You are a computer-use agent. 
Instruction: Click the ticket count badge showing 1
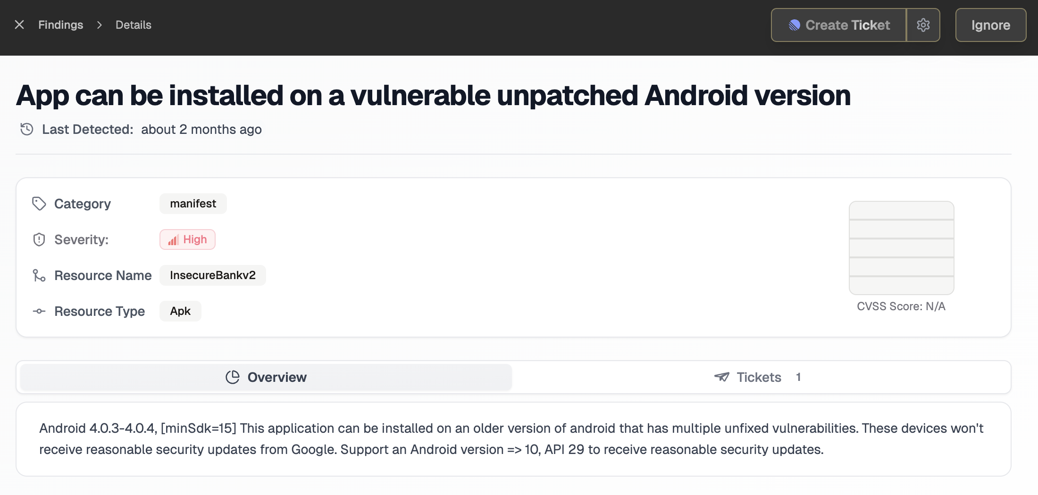(798, 377)
